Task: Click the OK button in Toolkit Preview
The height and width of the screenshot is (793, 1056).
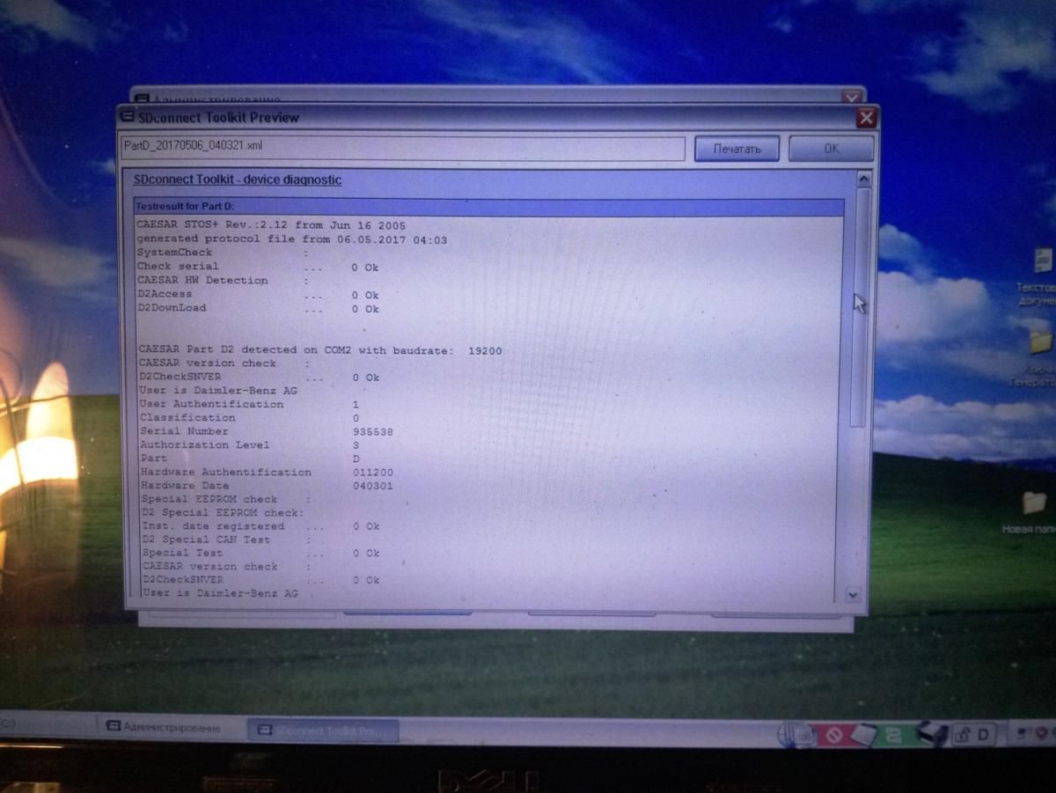Action: coord(832,149)
